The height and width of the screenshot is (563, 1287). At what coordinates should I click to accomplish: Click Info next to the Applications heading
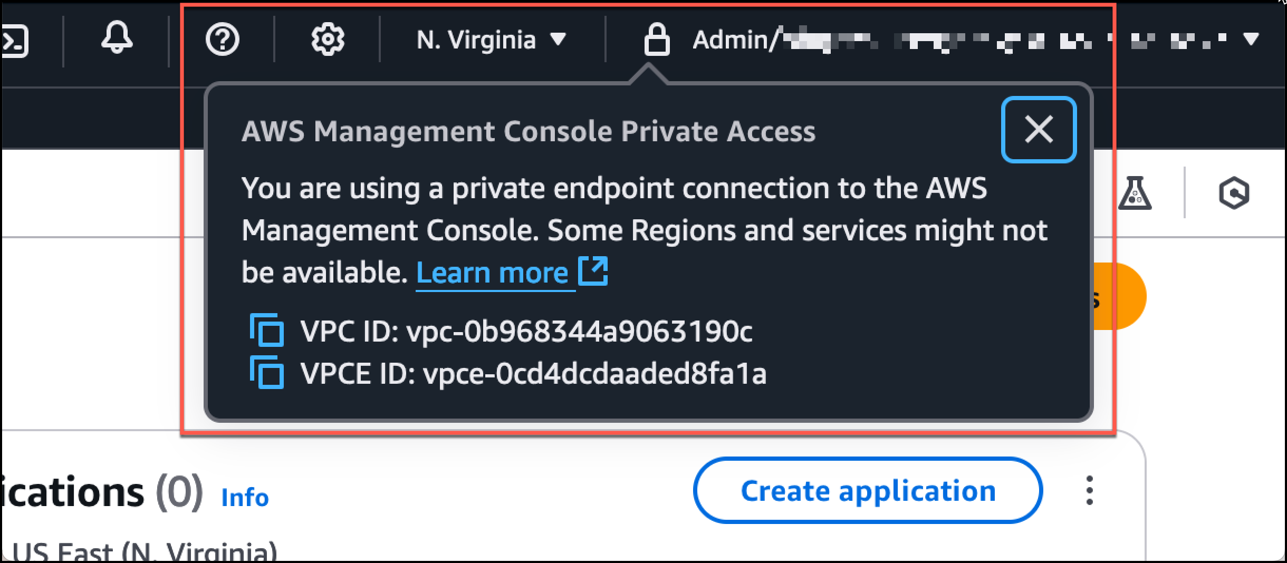[x=244, y=497]
